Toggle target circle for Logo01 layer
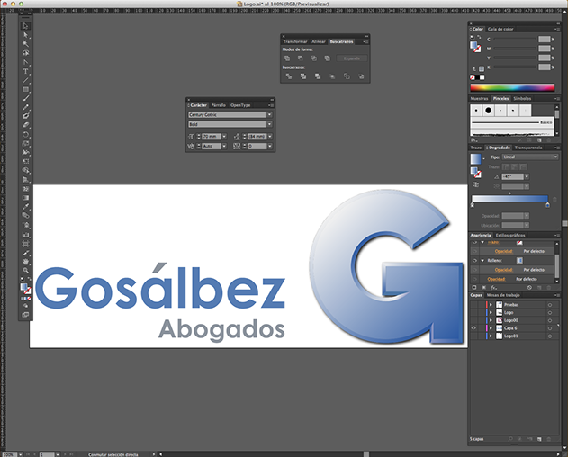 coord(550,336)
